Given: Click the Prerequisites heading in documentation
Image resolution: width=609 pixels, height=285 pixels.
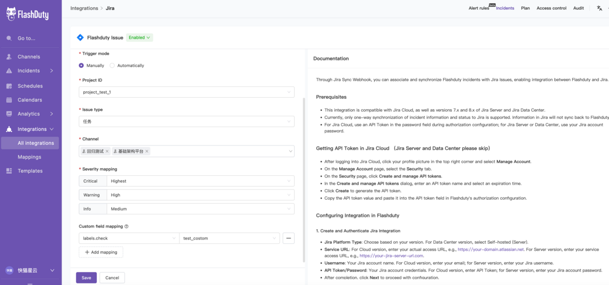Looking at the screenshot, I should (331, 97).
